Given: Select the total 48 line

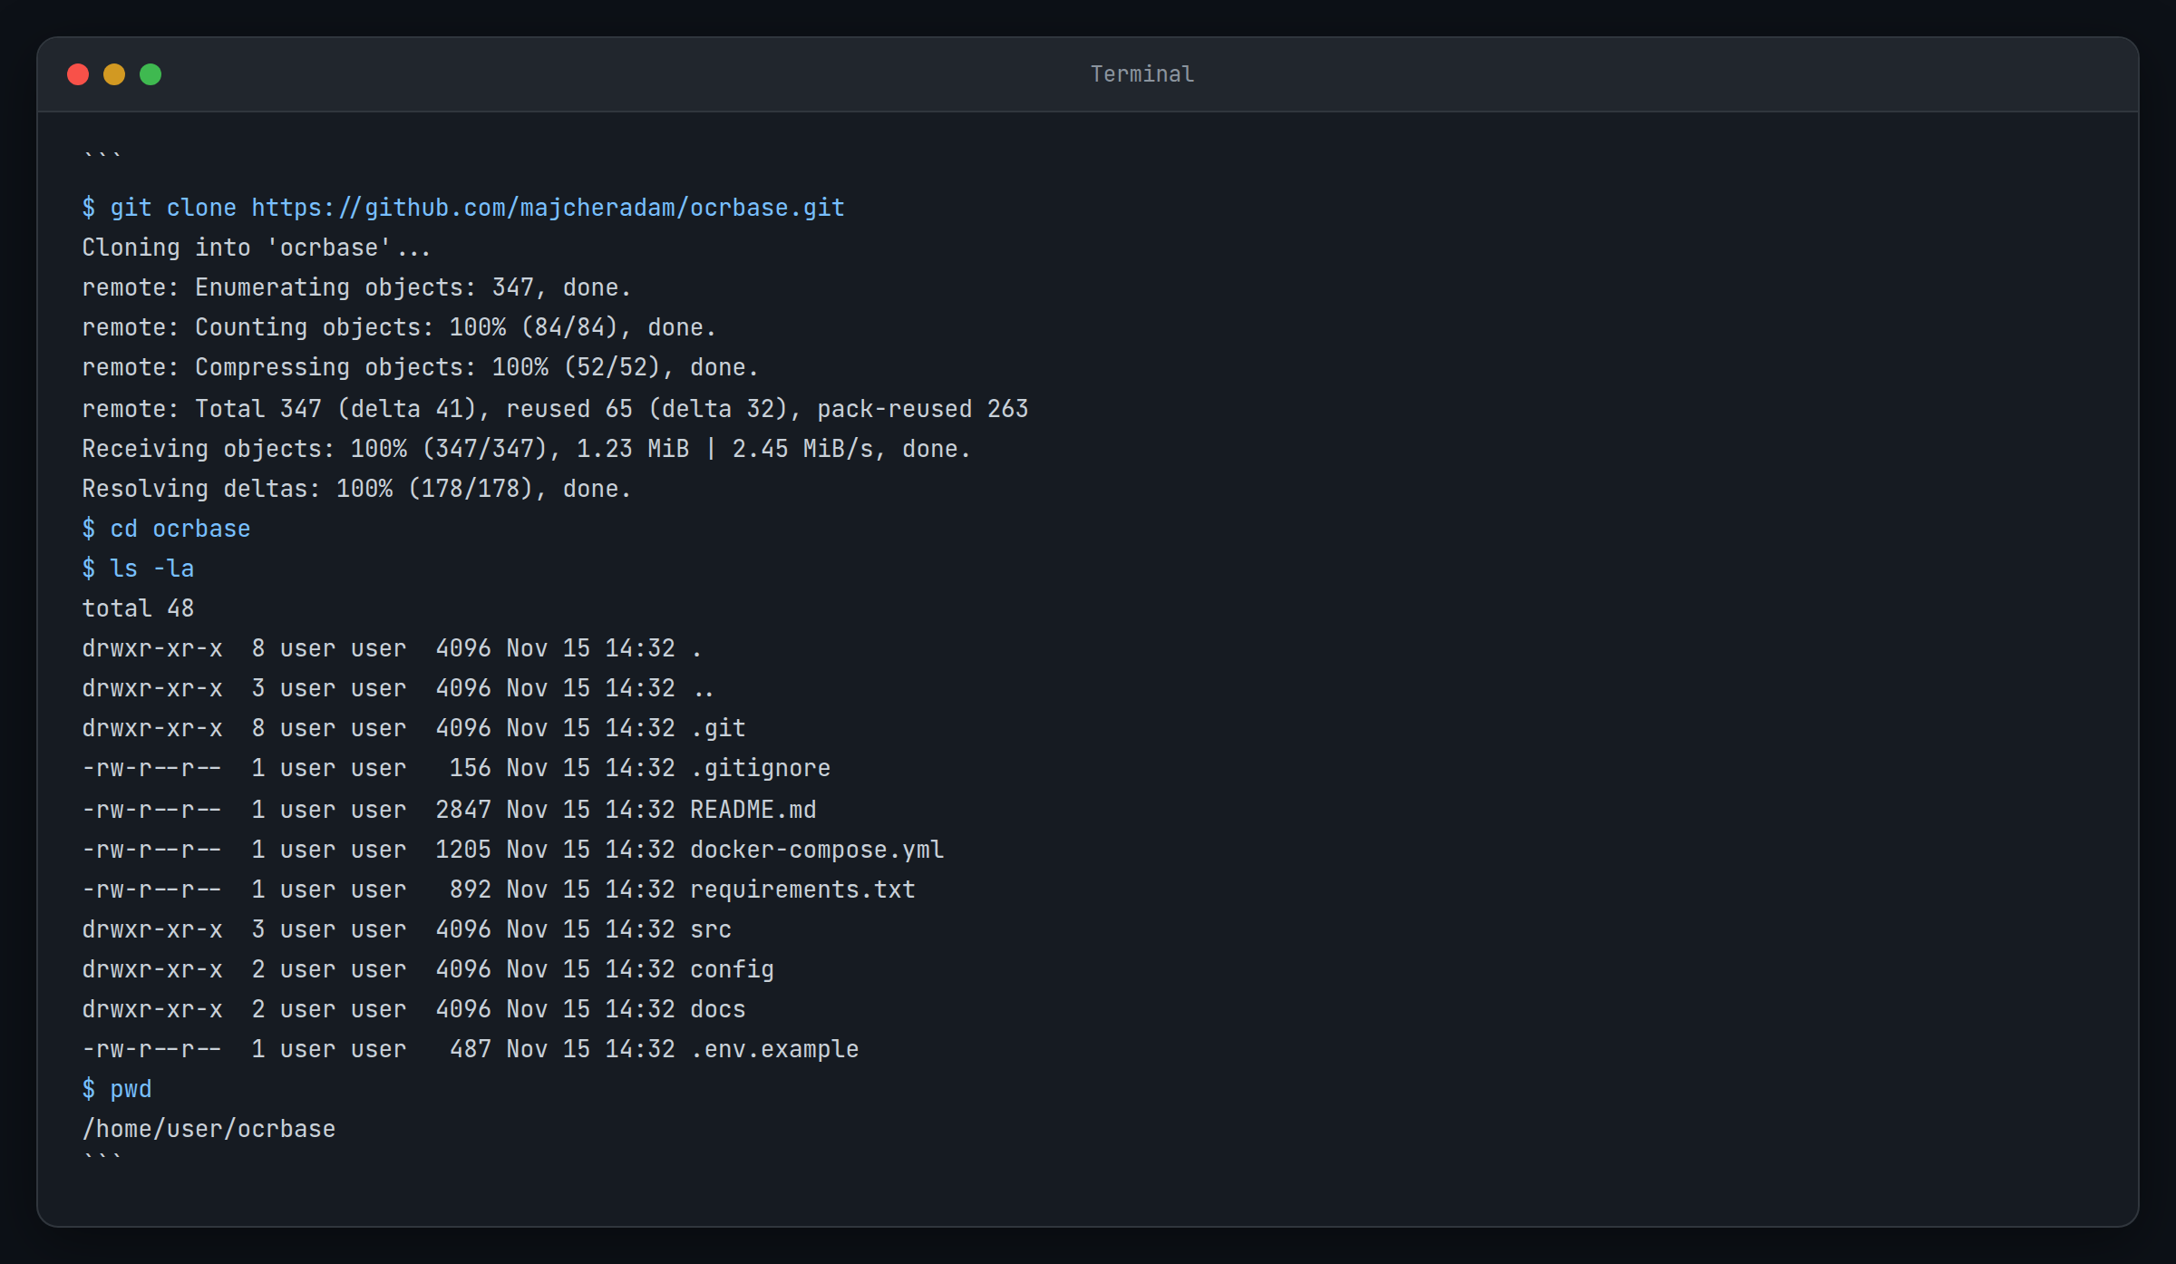Looking at the screenshot, I should click(x=138, y=608).
